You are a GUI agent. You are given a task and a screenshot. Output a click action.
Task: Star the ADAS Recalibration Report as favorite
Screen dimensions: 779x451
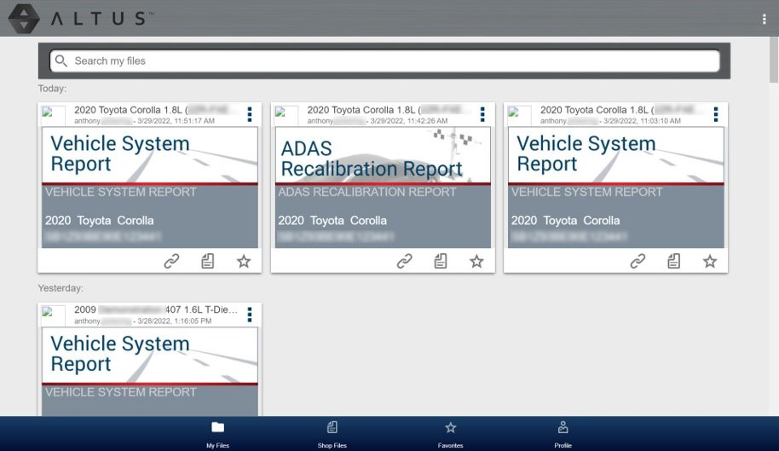click(476, 262)
